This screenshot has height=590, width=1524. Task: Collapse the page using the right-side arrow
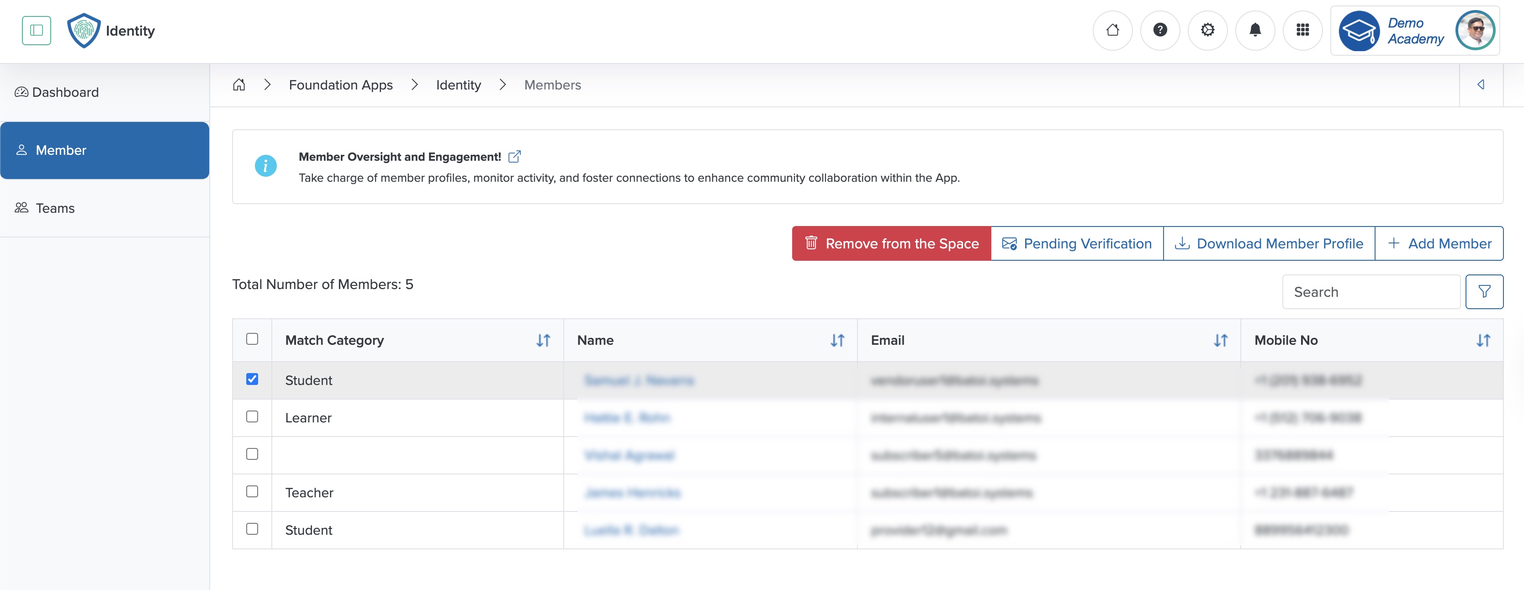[1482, 84]
